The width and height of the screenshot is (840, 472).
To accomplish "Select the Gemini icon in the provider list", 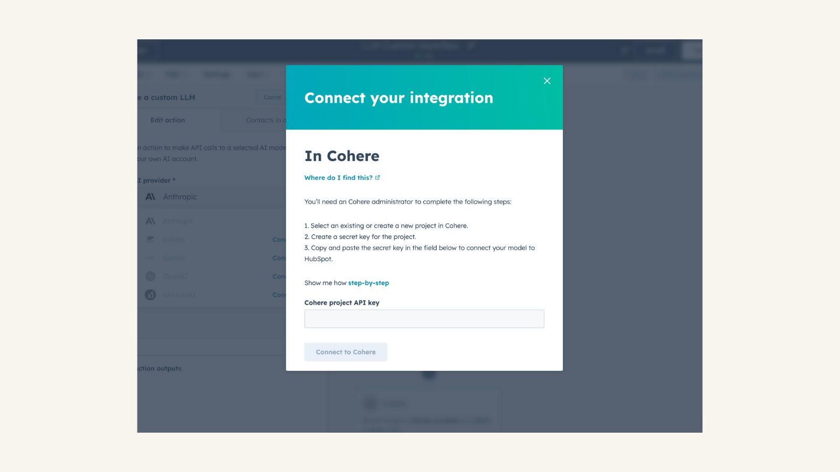I will point(150,258).
